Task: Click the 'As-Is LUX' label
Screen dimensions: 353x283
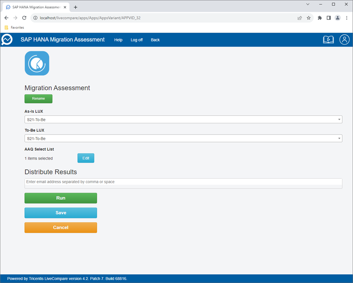Action: pyautogui.click(x=34, y=111)
